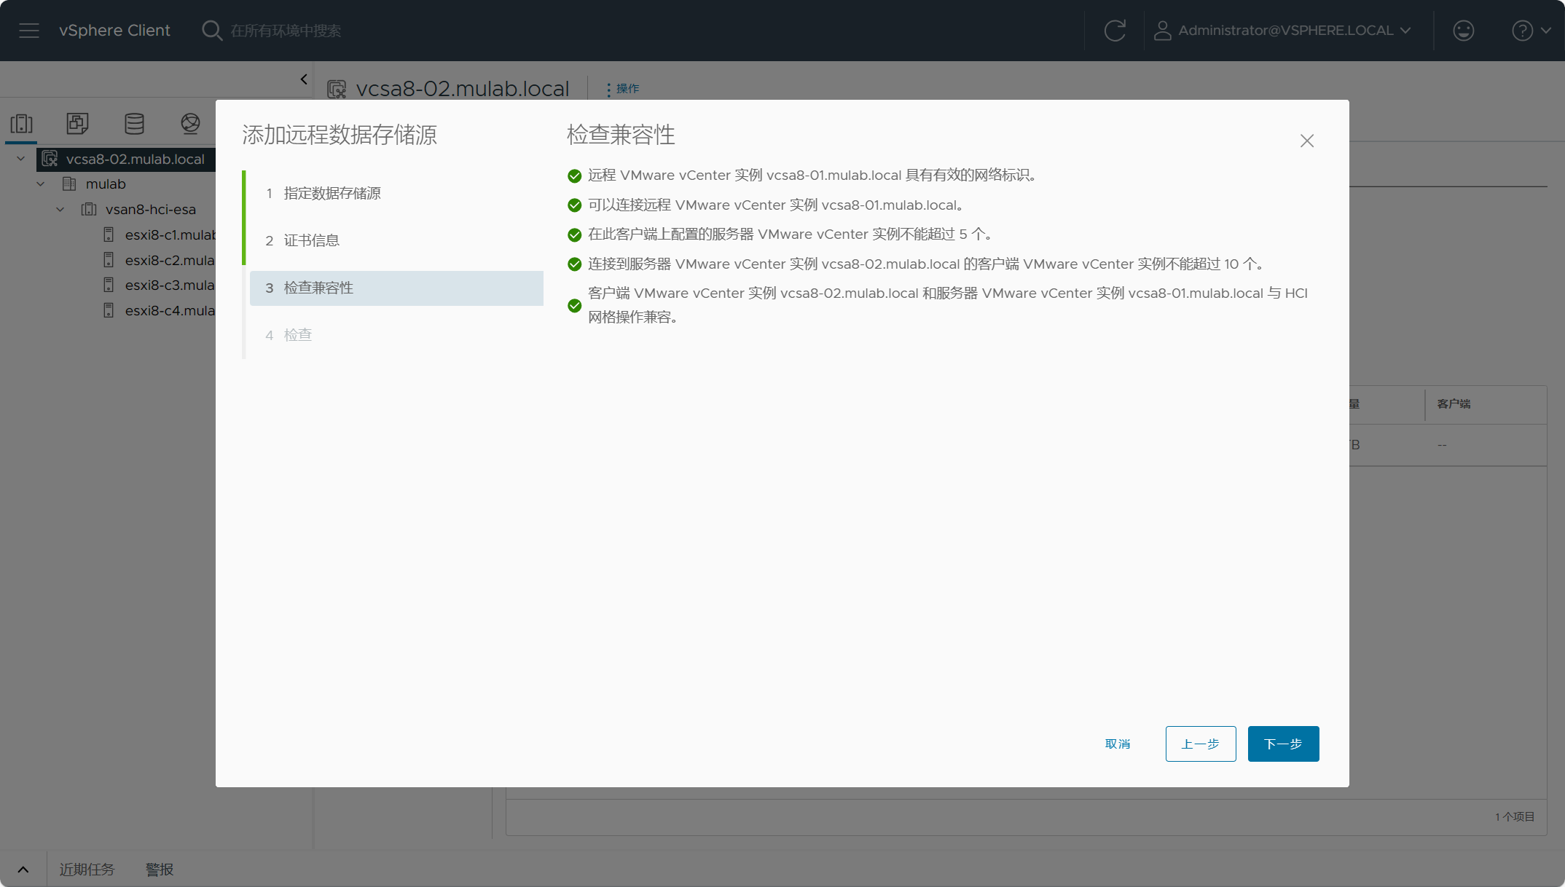Image resolution: width=1565 pixels, height=887 pixels.
Task: Select wizard step 3 检查兼容性
Action: coord(396,288)
